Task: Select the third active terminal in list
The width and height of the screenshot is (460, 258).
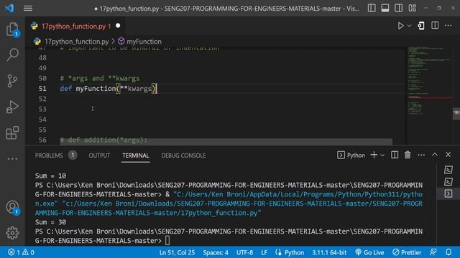Action: 448,193
